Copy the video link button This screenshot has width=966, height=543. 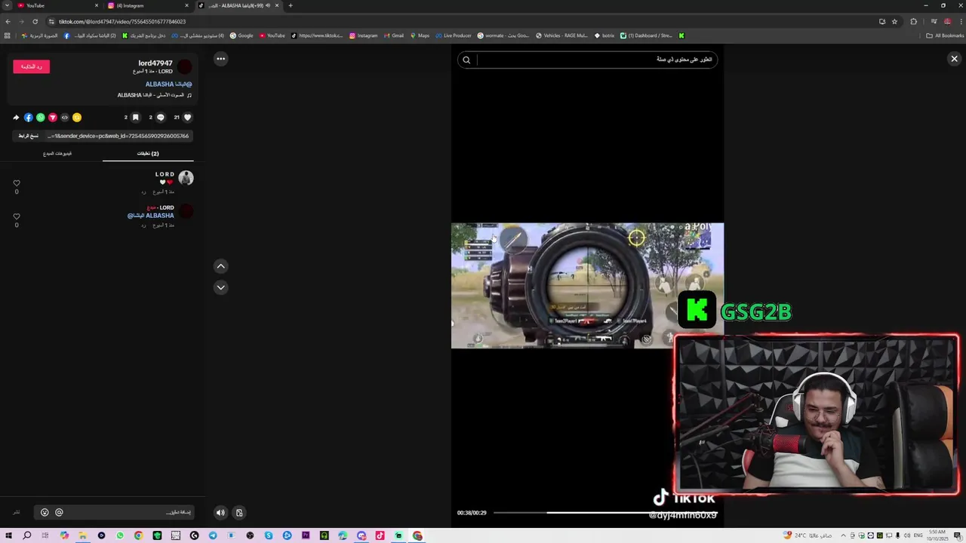tap(29, 136)
